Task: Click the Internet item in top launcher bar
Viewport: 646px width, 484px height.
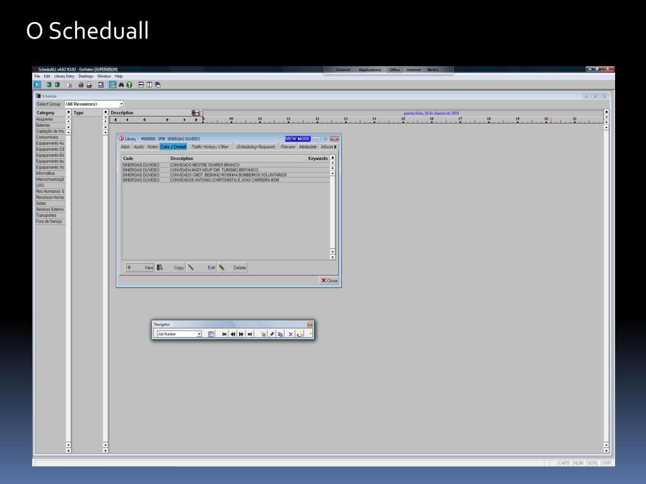Action: coord(414,69)
